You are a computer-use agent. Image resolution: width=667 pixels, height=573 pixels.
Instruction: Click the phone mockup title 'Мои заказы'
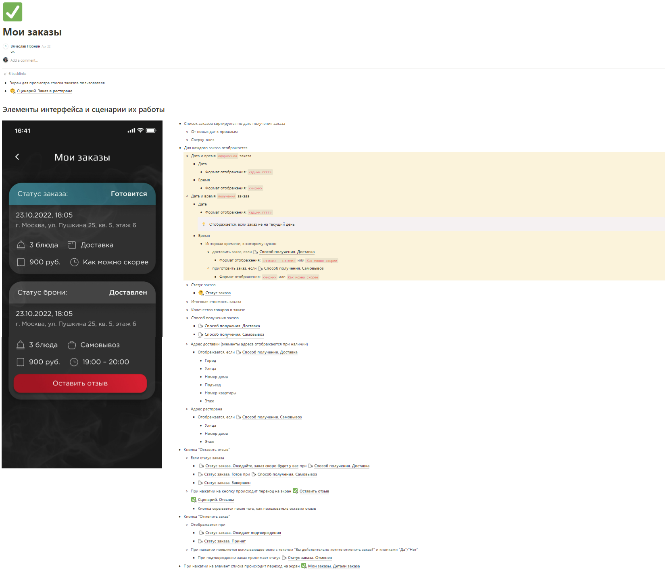click(x=82, y=158)
